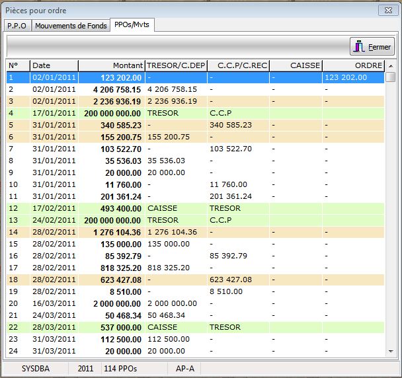
Task: Click row number 24 cell
Action: click(x=18, y=351)
